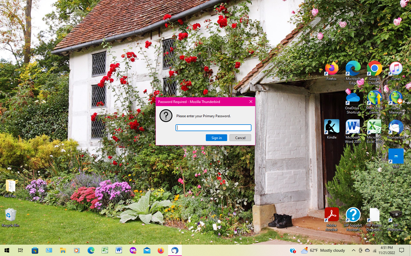Screen dimensions: 411x256
Task: Close the Password Required dialog window
Action: [251, 102]
